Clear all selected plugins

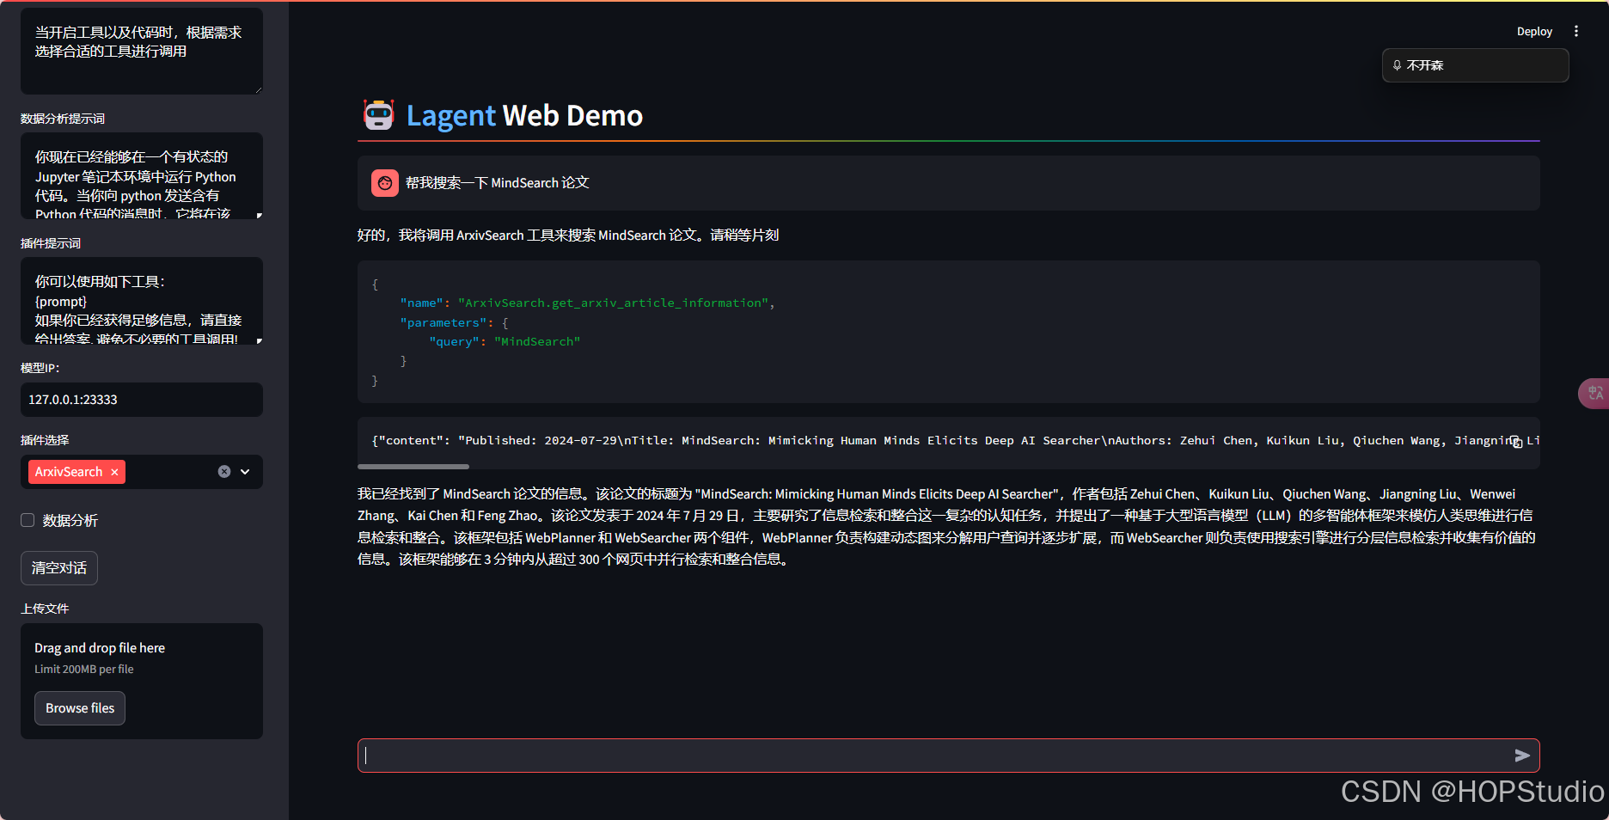(224, 472)
